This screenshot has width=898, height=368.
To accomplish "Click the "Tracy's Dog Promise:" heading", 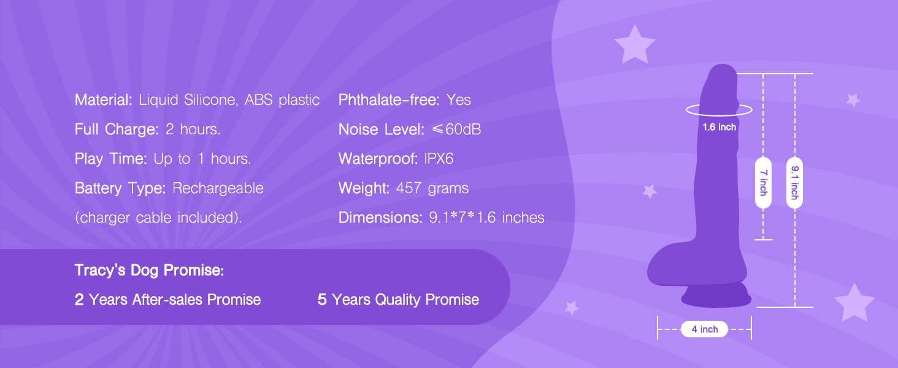I will (x=149, y=270).
